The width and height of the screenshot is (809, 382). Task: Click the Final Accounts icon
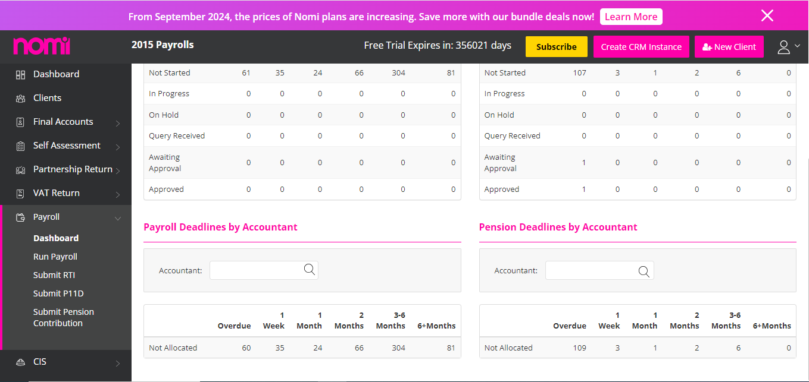pos(20,122)
